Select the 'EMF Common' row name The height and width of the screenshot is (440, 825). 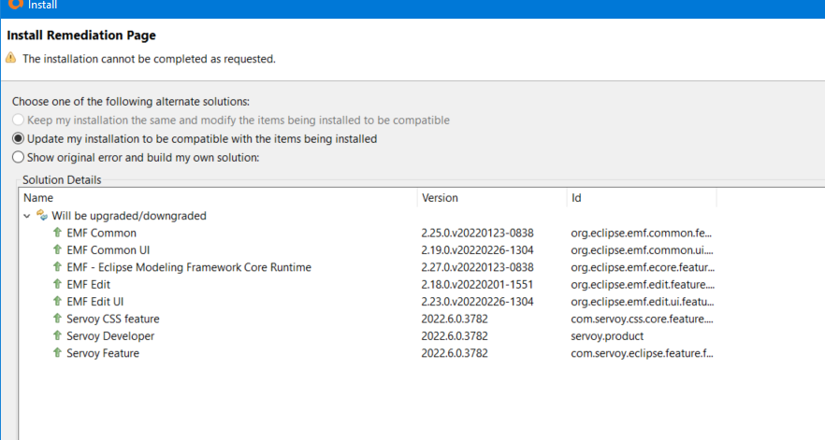click(x=102, y=233)
